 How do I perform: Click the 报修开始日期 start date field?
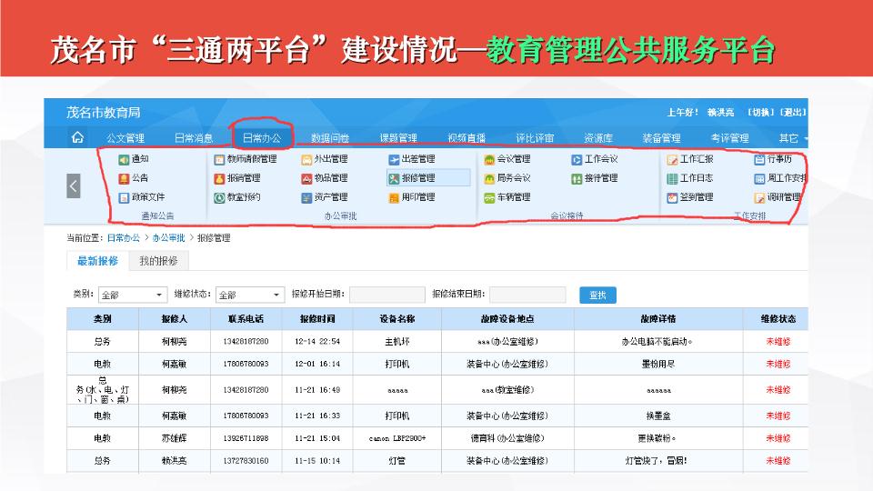[x=386, y=296]
